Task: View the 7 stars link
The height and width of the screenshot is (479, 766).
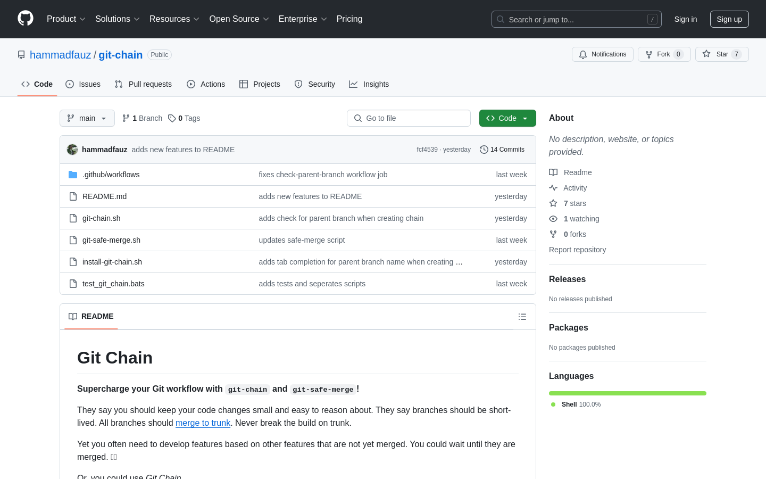Action: click(568, 203)
